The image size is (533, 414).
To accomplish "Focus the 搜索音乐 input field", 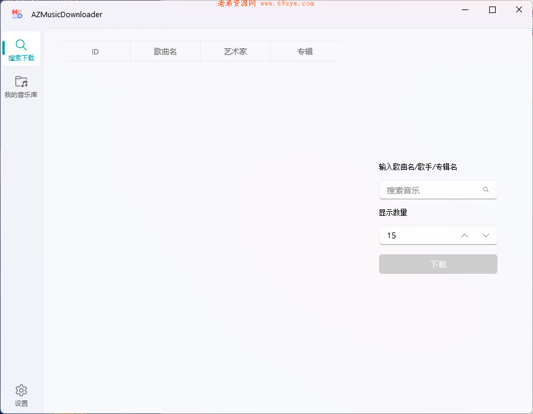I will coord(438,190).
